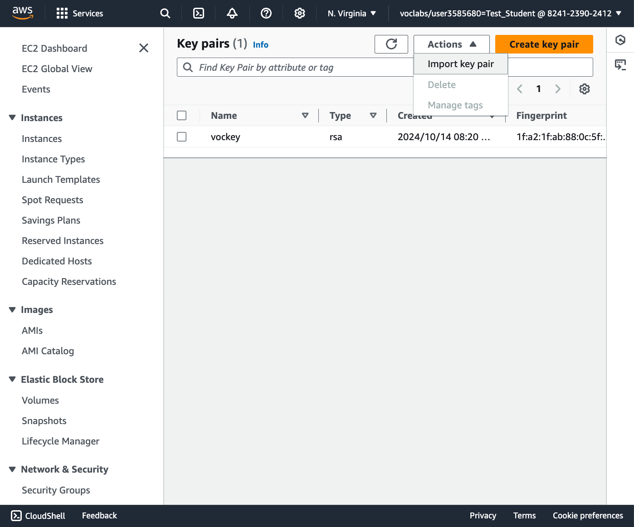The width and height of the screenshot is (634, 527).
Task: Collapse the Instances section
Action: tap(12, 118)
